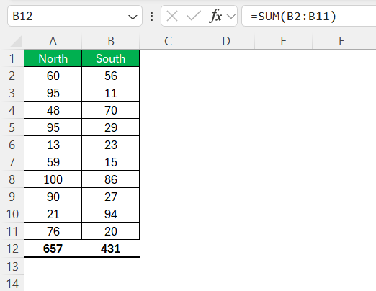The width and height of the screenshot is (376, 291).
Task: Select row 12 header
Action: tap(12, 249)
